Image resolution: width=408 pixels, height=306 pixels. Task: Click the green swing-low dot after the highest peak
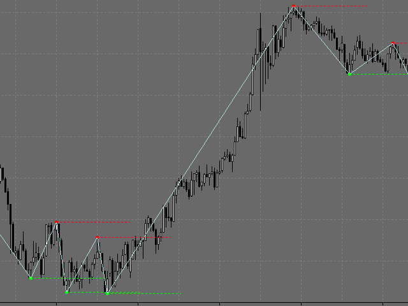(349, 75)
